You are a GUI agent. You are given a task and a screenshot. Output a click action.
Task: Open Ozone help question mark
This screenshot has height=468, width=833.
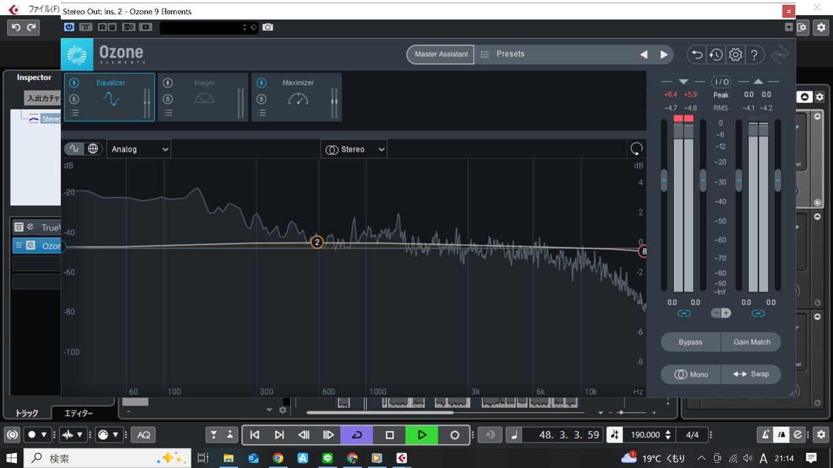[754, 55]
